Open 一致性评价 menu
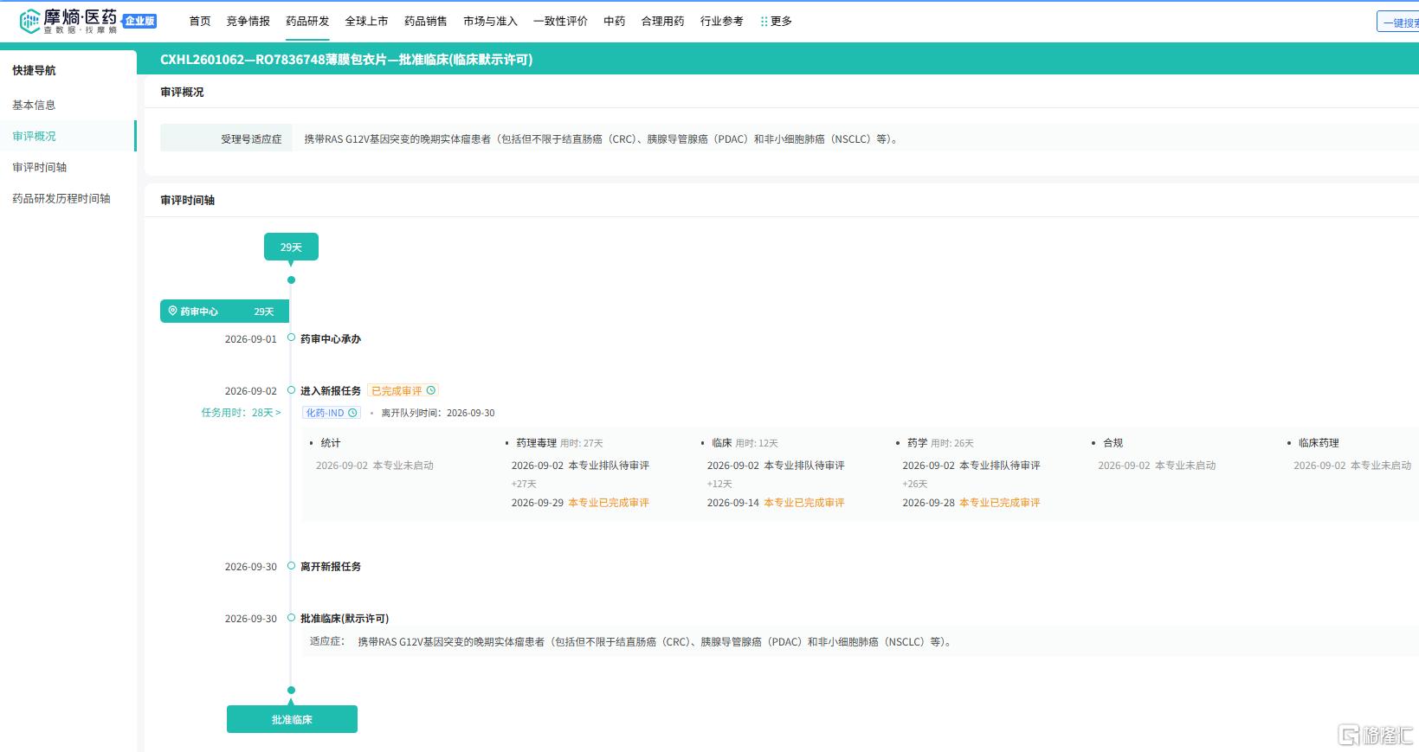 point(560,22)
